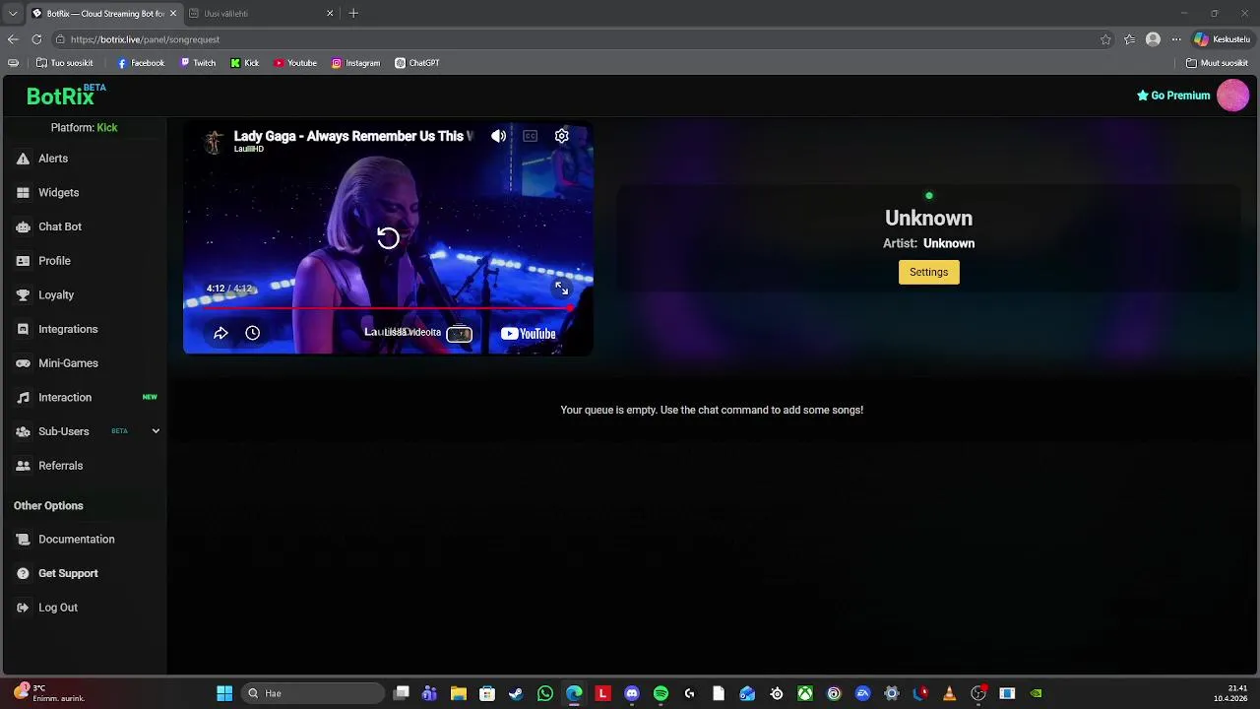Open the Facebook bookmark
The height and width of the screenshot is (709, 1260).
point(141,63)
